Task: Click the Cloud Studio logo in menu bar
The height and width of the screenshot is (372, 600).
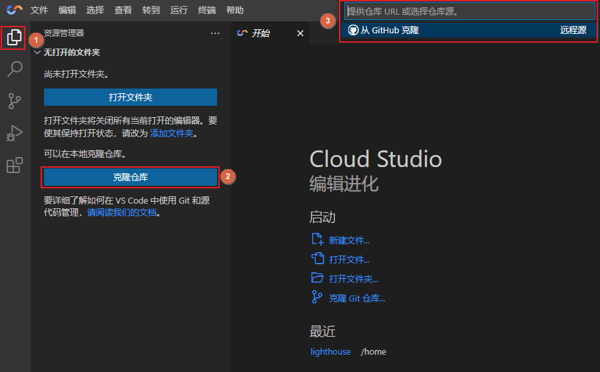Action: click(15, 9)
